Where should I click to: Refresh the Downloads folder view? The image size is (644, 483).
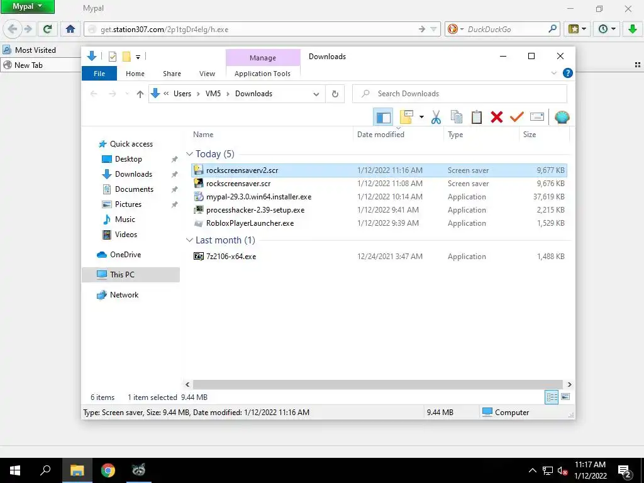coord(335,94)
